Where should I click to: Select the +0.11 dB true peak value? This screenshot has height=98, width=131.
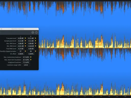point(31,38)
